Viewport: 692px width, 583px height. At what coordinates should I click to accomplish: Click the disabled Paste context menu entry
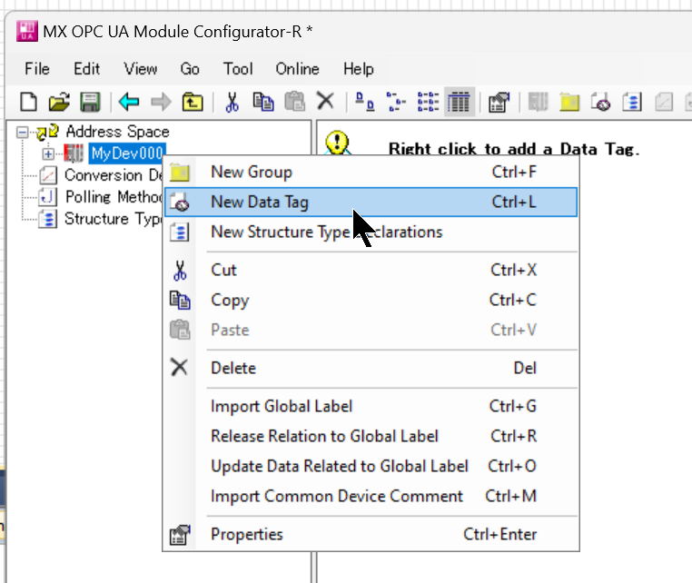tap(371, 331)
